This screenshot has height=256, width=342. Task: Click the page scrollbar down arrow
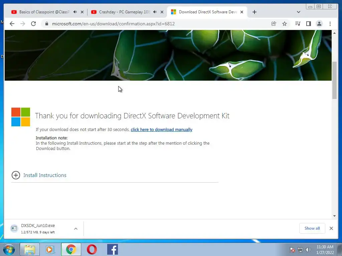tap(334, 216)
